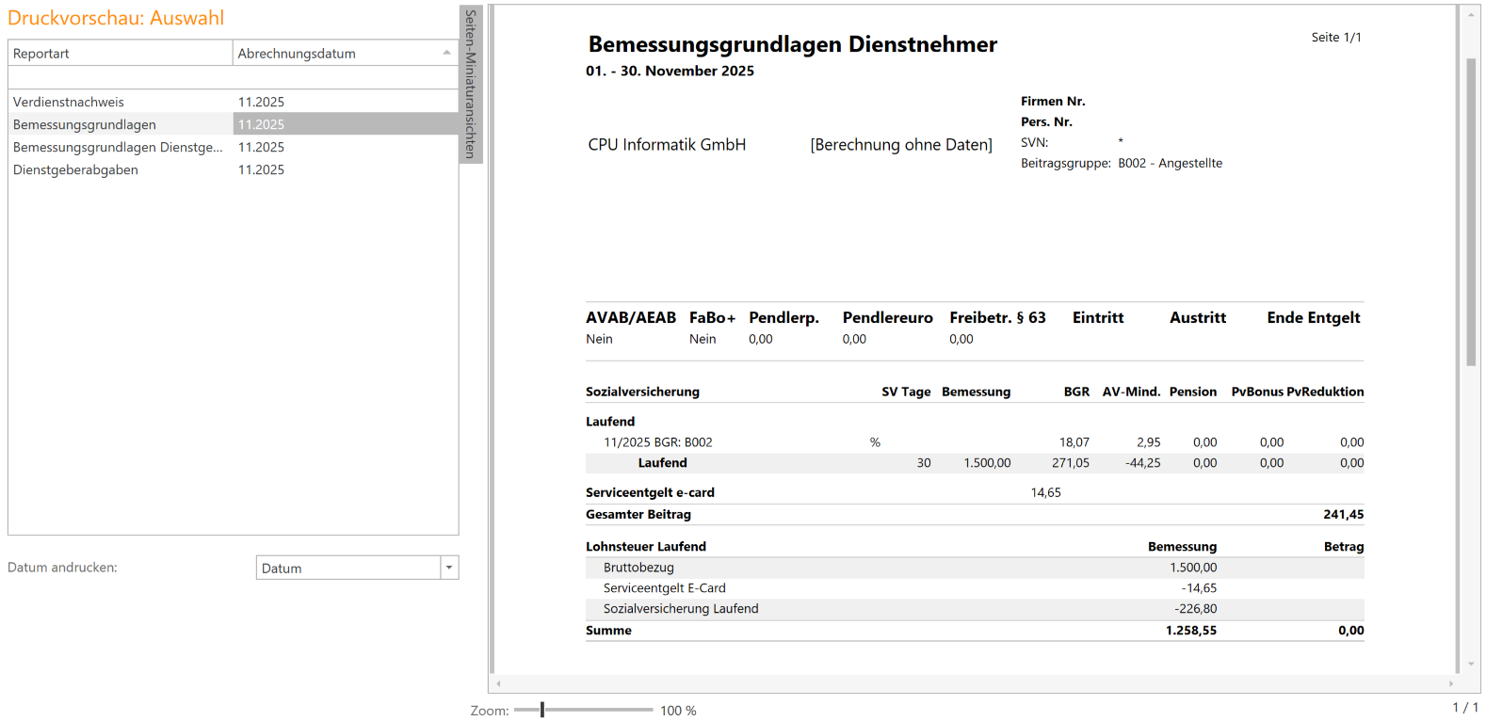Click the period 01. - 30. November 2025

(670, 71)
